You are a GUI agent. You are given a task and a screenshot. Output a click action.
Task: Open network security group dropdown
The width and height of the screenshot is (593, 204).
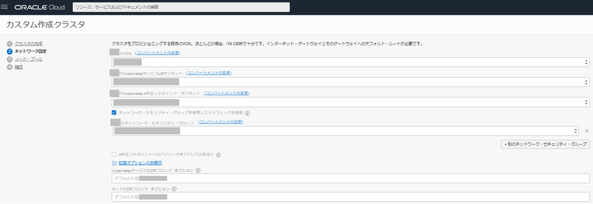click(x=346, y=131)
